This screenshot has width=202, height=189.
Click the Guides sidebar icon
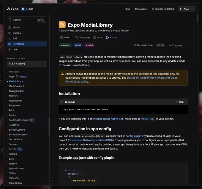coord(10,33)
